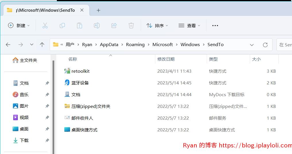Open 图片 in sidebar

pos(21,106)
